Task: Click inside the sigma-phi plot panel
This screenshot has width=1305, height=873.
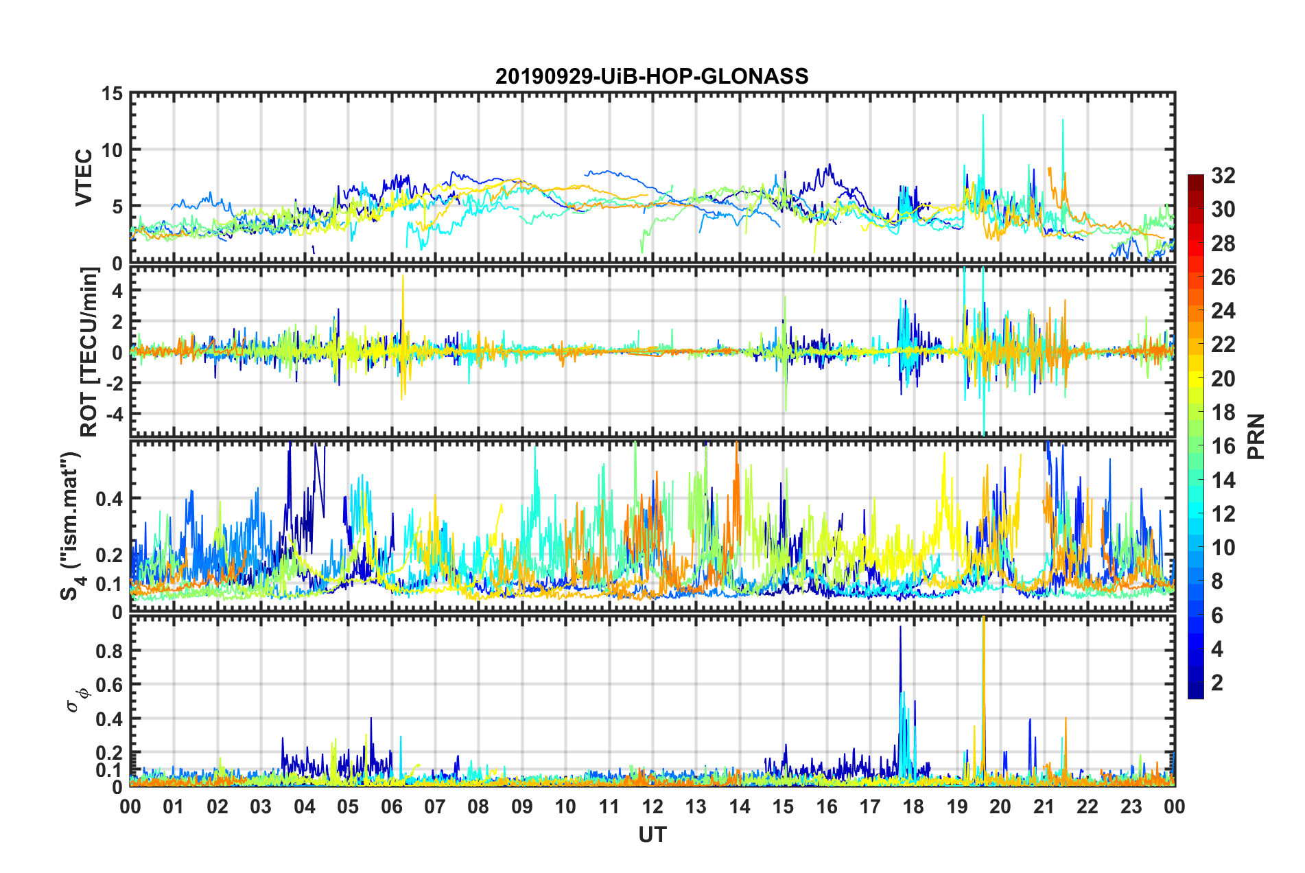Action: [x=652, y=700]
